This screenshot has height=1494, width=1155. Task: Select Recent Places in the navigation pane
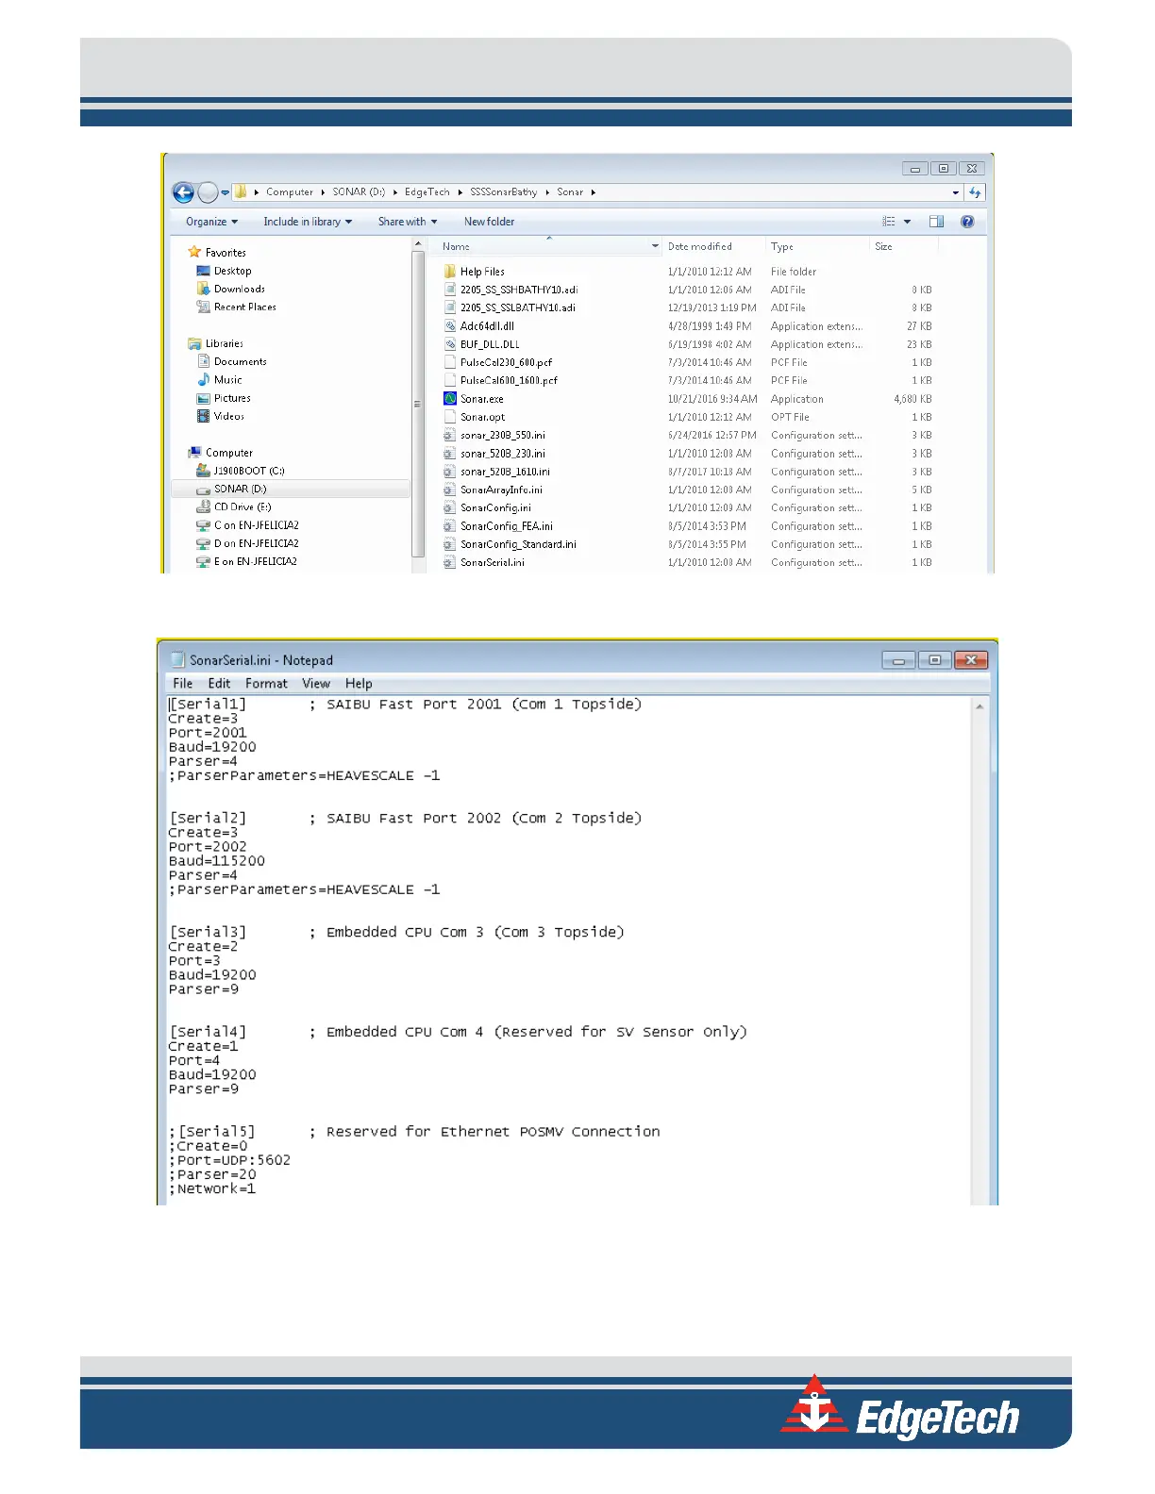tap(244, 307)
